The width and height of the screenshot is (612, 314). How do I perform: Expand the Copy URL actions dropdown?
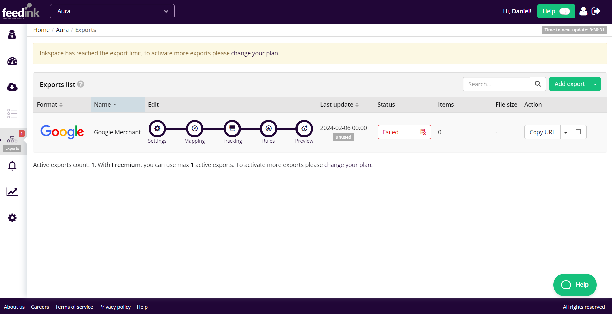566,132
